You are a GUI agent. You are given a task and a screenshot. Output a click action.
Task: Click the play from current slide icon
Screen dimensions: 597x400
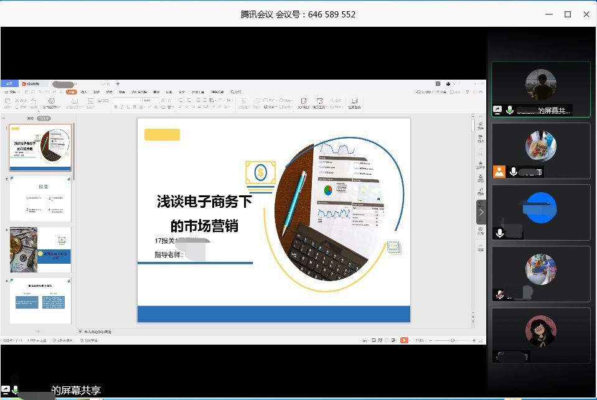tap(51, 101)
